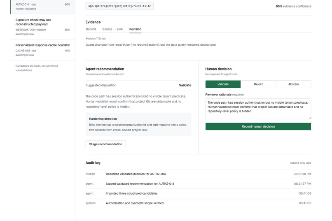The width and height of the screenshot is (332, 221).
Task: Click the CACHE-003 · low label
Action: click(x=26, y=51)
